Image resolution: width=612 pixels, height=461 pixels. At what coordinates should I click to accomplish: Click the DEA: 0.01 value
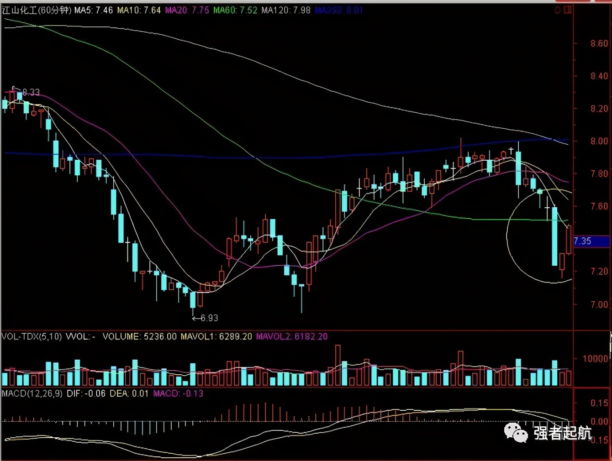[129, 393]
